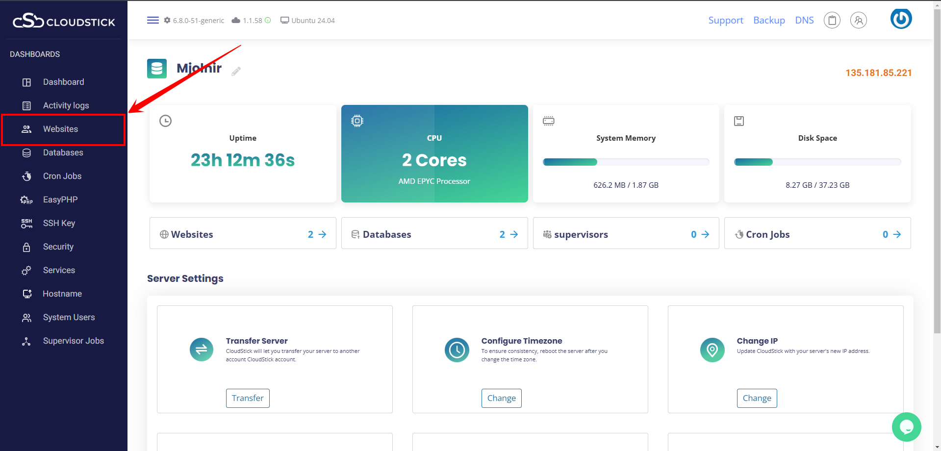941x451 pixels.
Task: Click the Configure Timezone clock icon
Action: (457, 350)
